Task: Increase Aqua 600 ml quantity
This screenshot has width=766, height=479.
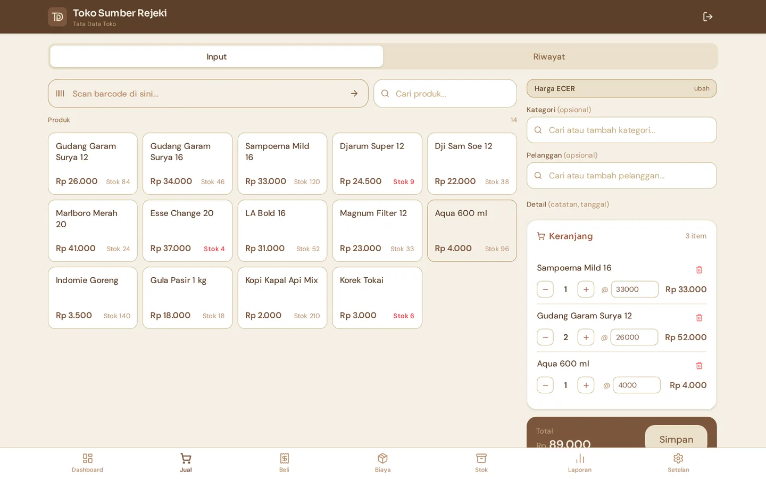Action: [586, 385]
